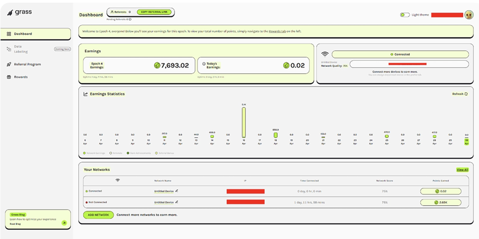Click the Today's Earnings info icon
Image resolution: width=479 pixels, height=239 pixels.
[x=204, y=64]
